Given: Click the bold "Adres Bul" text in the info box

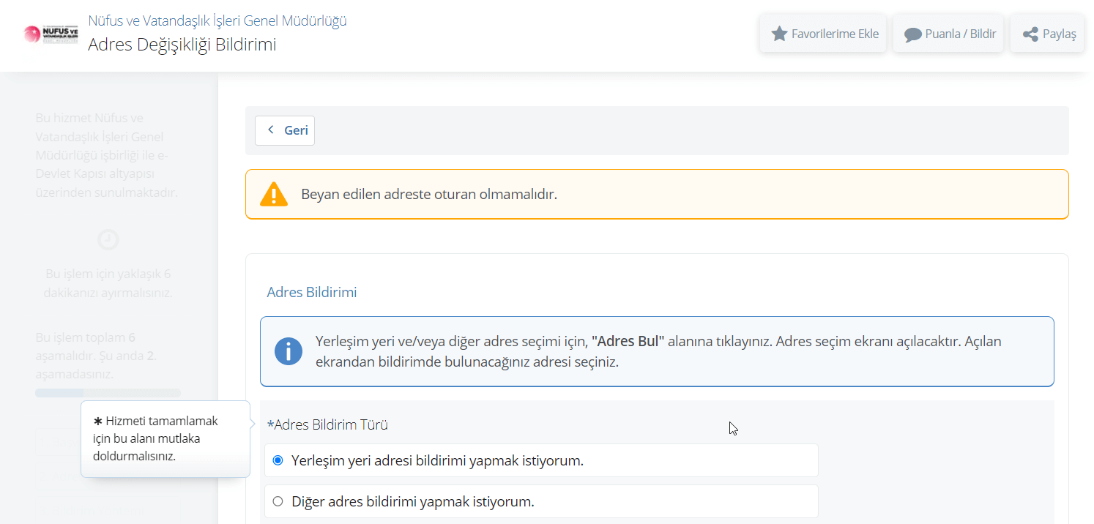Looking at the screenshot, I should [x=628, y=341].
